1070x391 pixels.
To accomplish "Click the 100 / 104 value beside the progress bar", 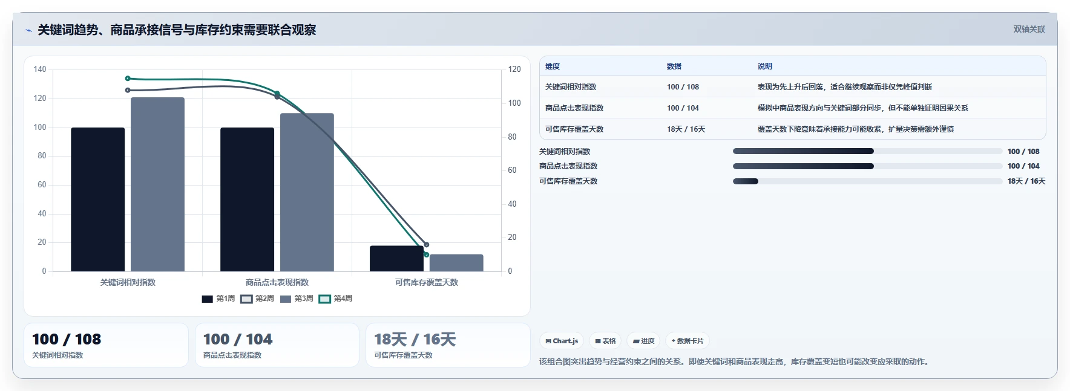I will [1023, 166].
